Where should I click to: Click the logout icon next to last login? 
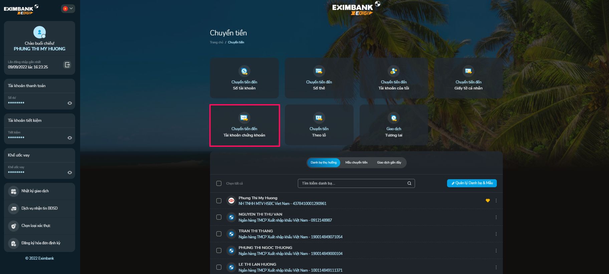tap(67, 65)
